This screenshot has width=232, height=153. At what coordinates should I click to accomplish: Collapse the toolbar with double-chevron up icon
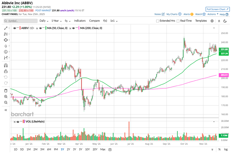tap(219, 21)
